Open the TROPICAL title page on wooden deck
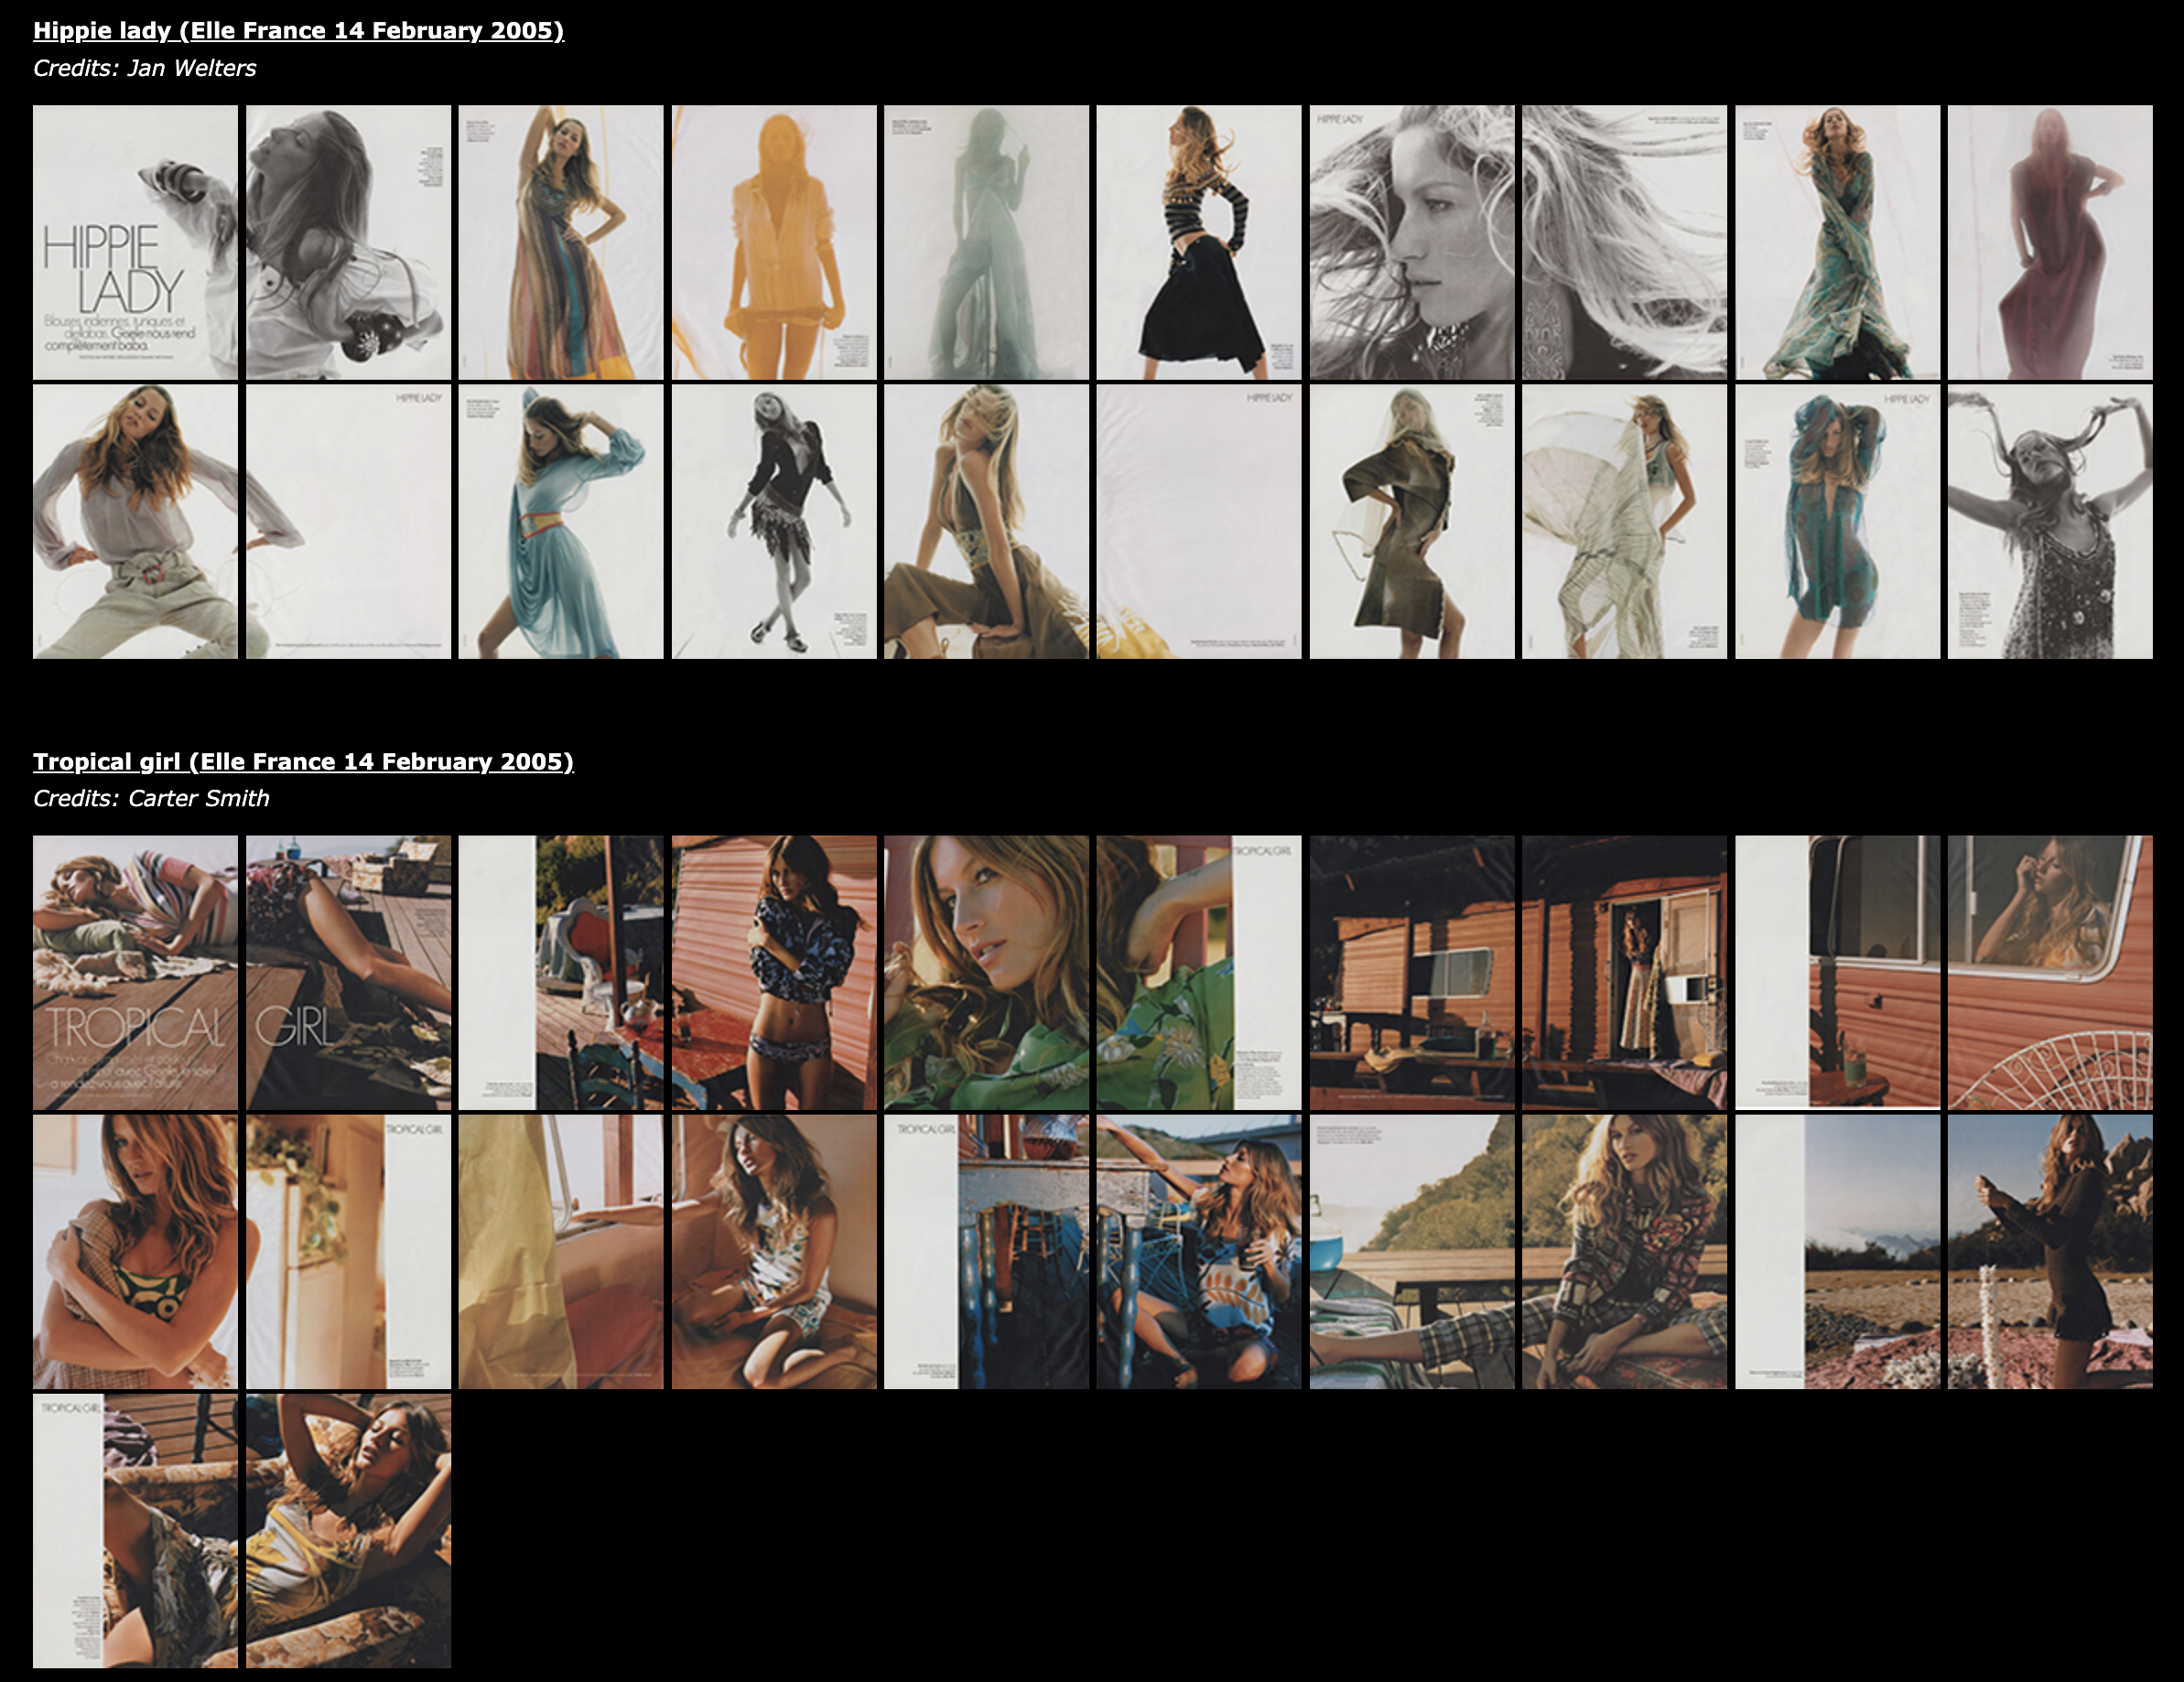Viewport: 2184px width, 1682px height. coord(135,972)
